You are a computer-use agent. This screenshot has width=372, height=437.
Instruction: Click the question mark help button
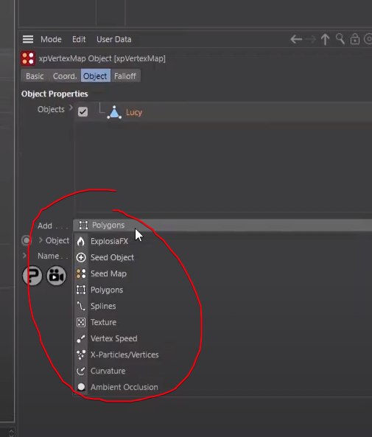point(32,276)
